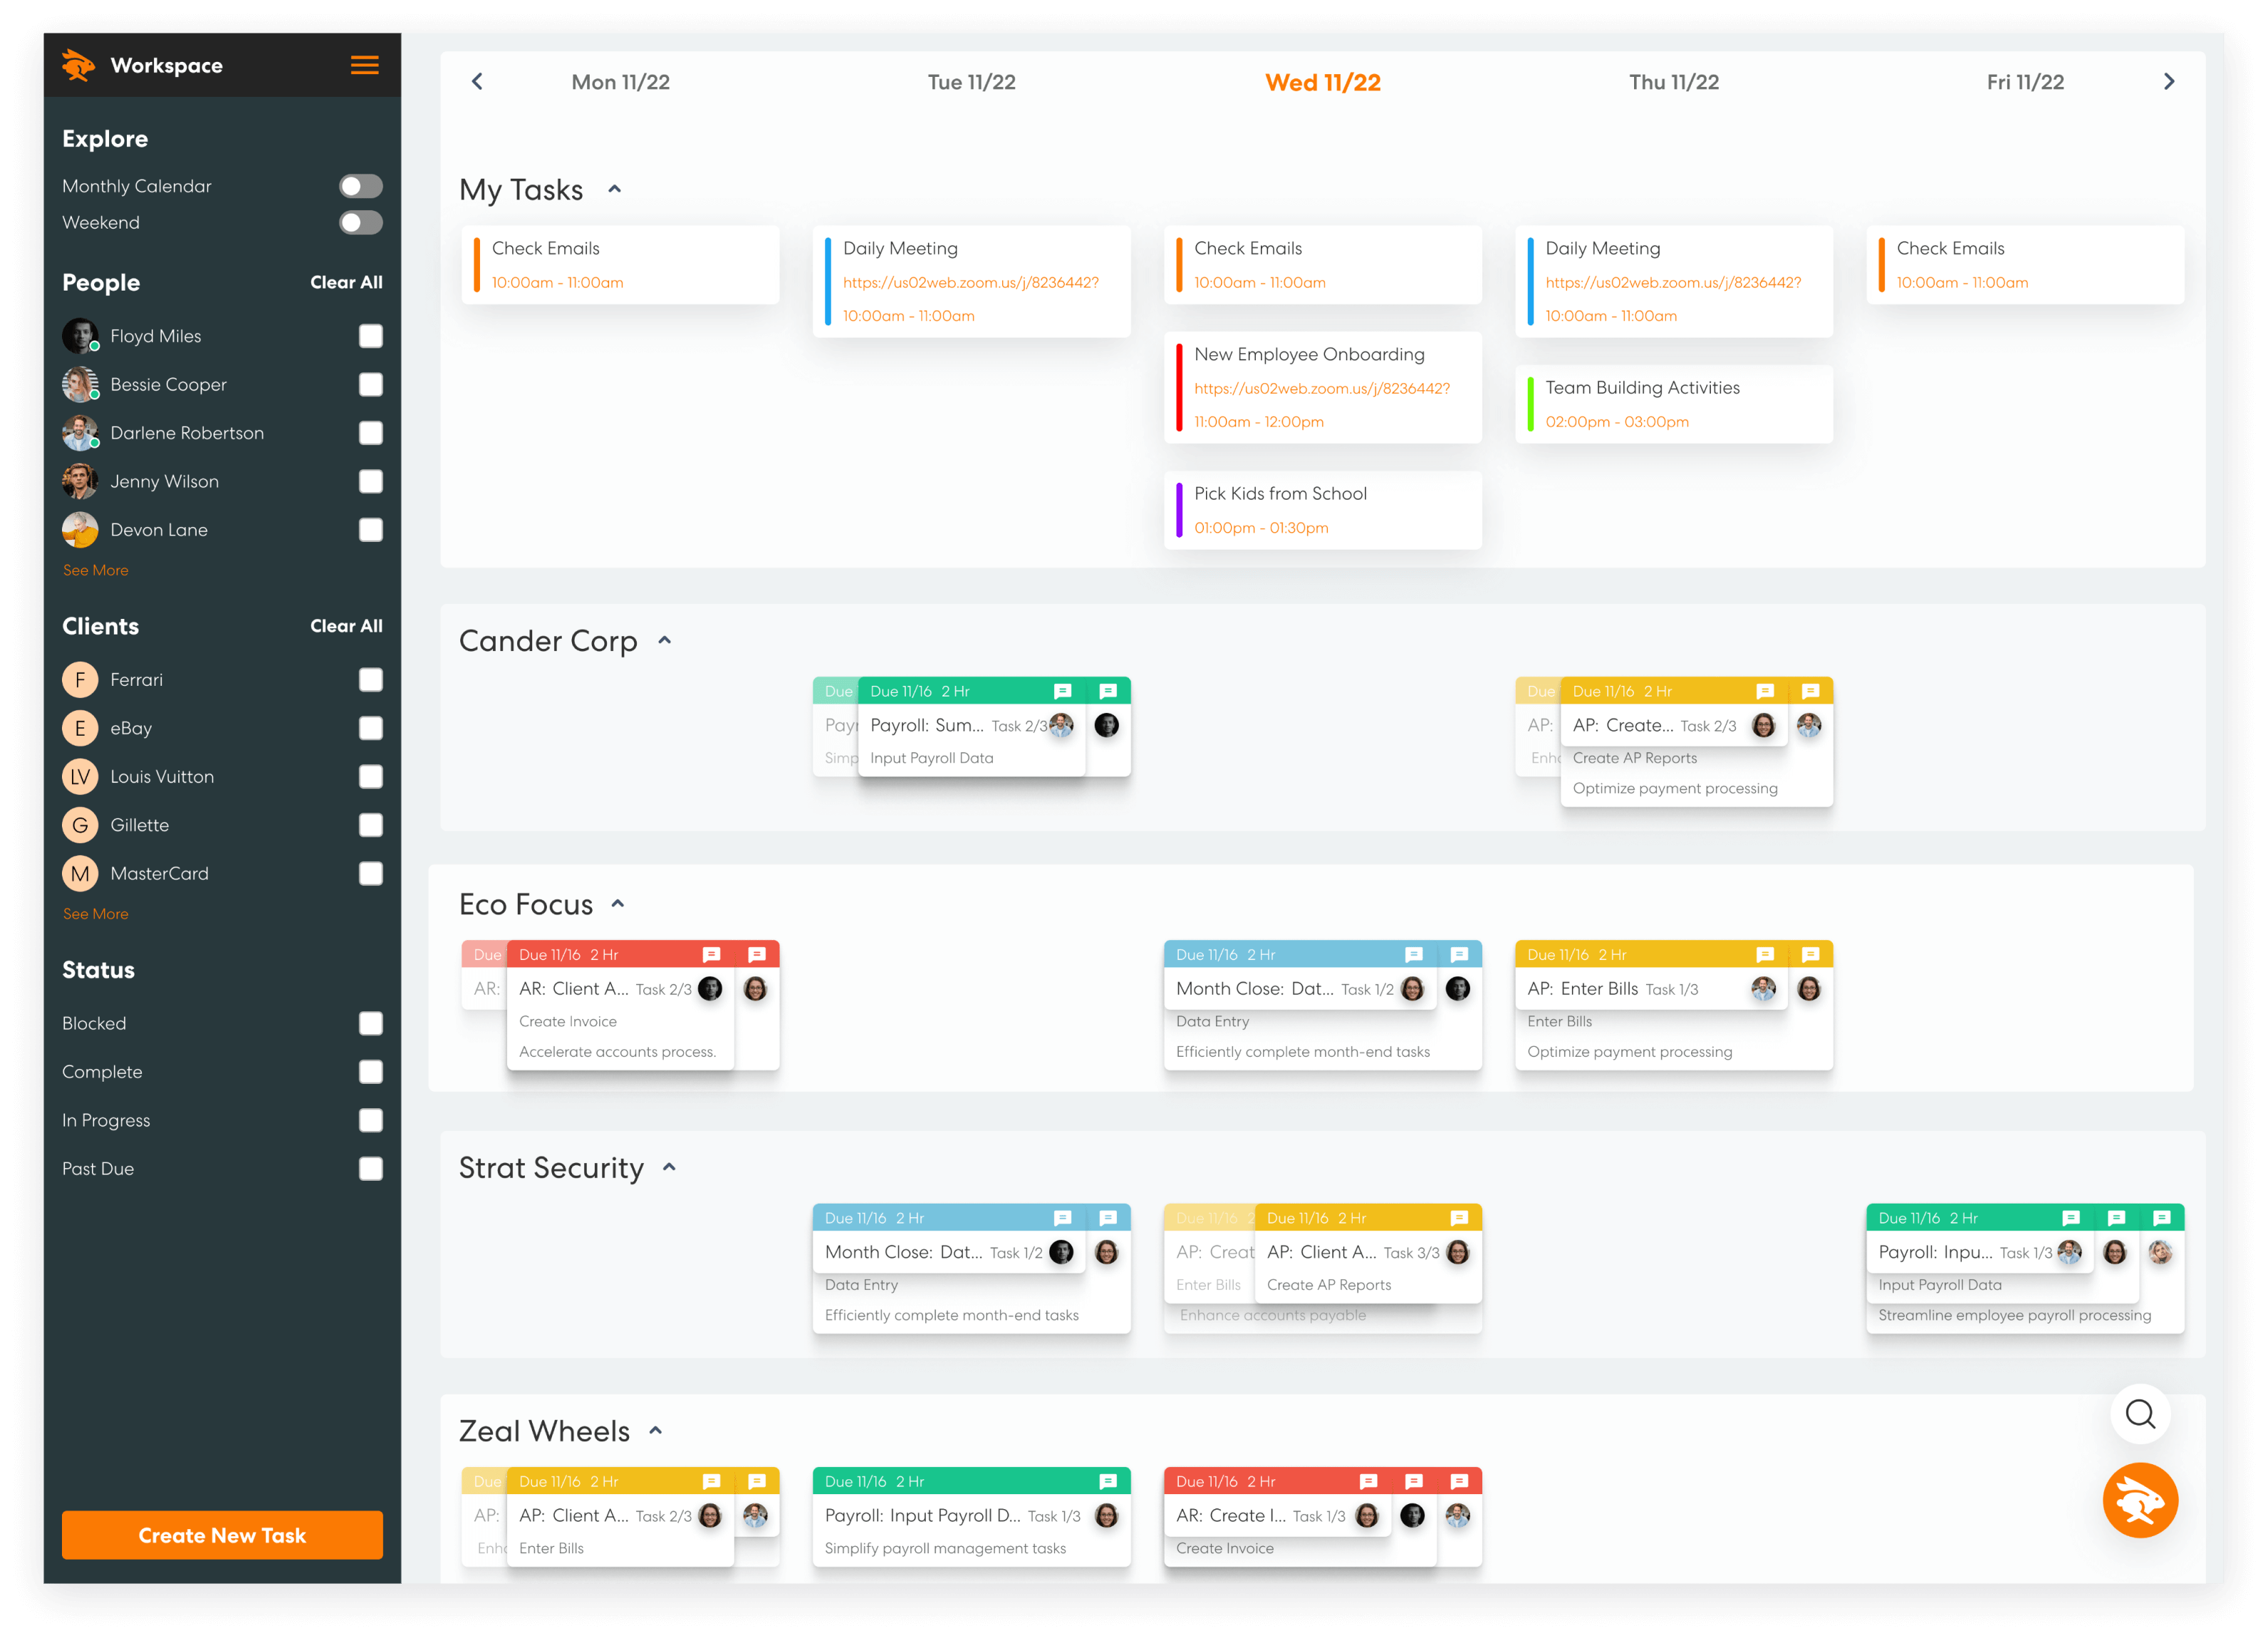The image size is (2268, 1638).
Task: Click See More under People list
Action: click(x=95, y=570)
